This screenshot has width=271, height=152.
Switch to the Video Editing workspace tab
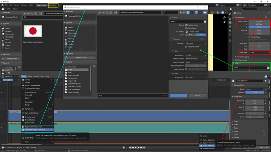click(42, 5)
